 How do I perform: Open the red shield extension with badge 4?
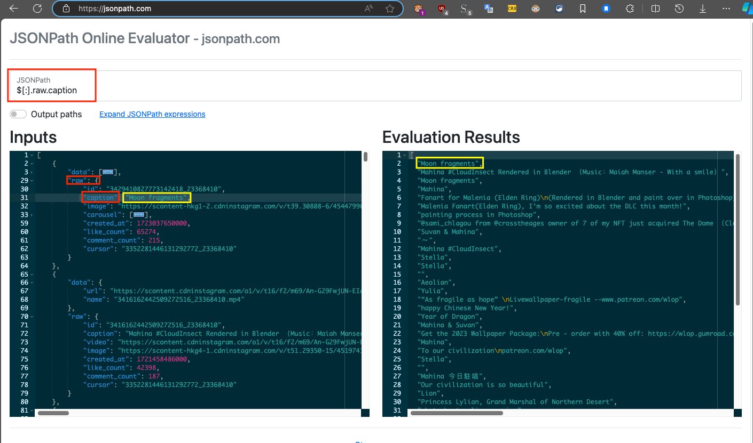[442, 9]
